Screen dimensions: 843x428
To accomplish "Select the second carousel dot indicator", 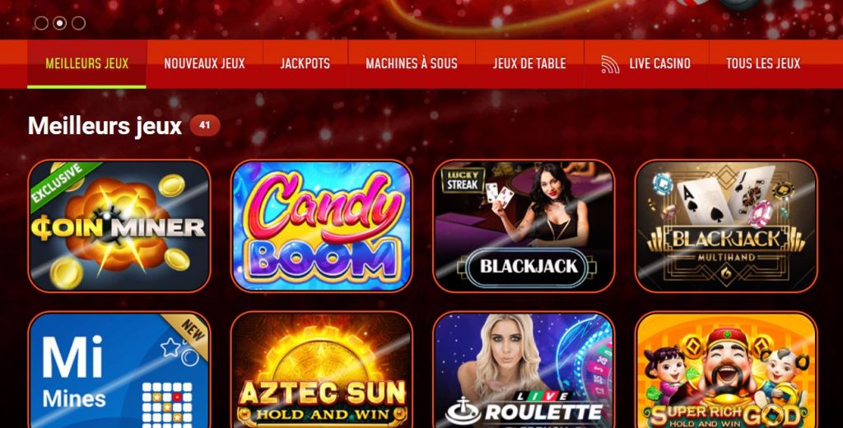I will pyautogui.click(x=59, y=23).
